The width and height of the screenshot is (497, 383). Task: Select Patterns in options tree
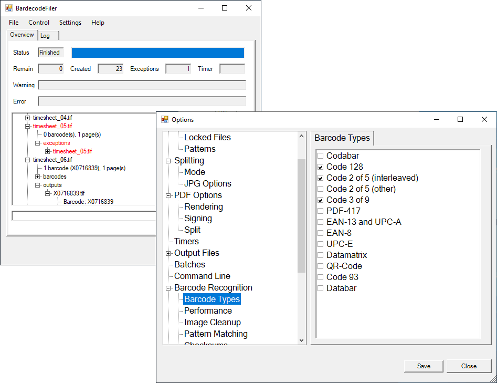(x=199, y=149)
